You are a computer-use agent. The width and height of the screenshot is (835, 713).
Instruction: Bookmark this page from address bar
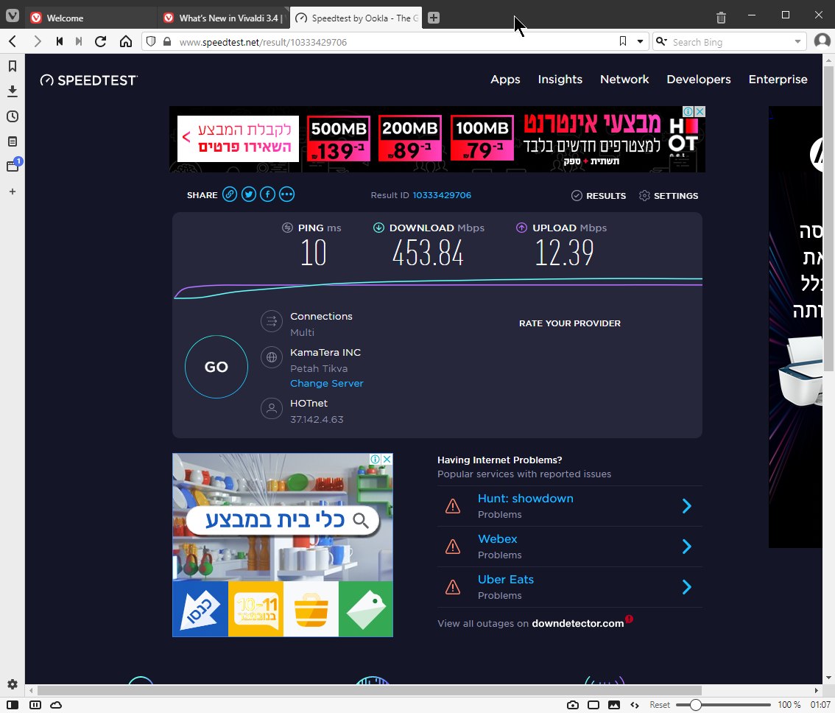(x=622, y=41)
